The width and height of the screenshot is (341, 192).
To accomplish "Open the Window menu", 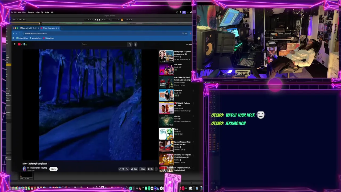I will coord(47,12).
